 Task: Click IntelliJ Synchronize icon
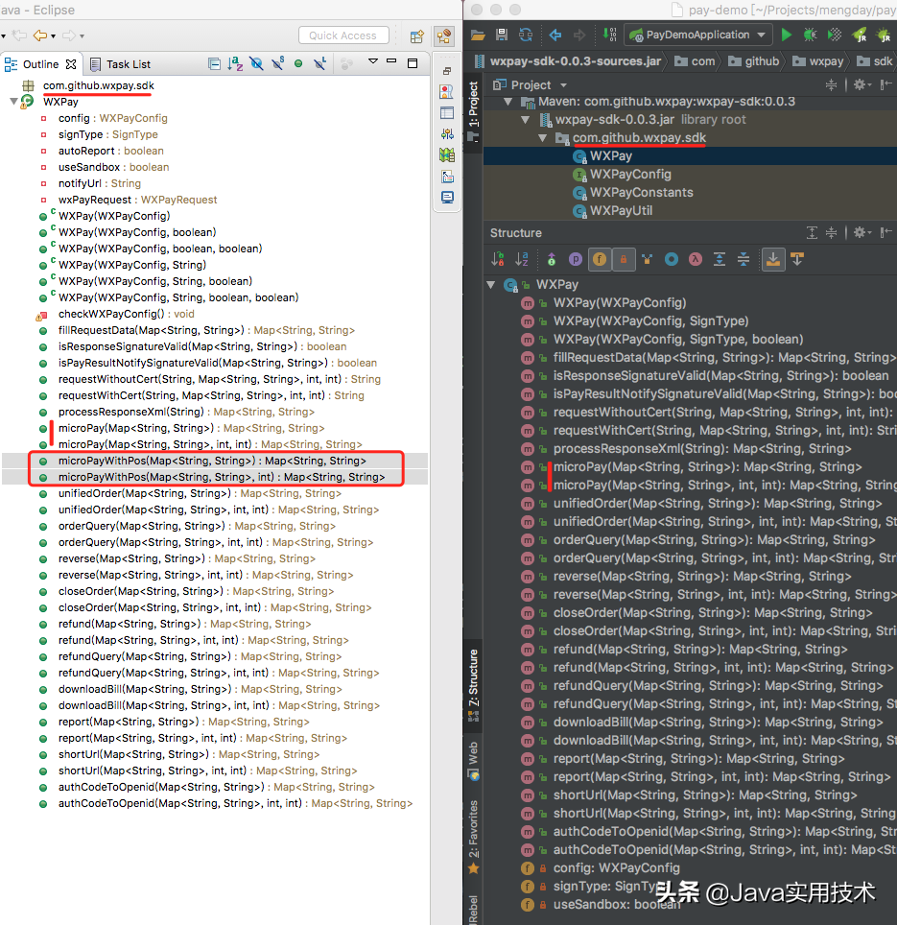tap(526, 35)
